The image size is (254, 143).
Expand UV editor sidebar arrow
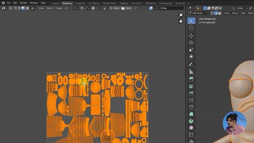(185, 15)
